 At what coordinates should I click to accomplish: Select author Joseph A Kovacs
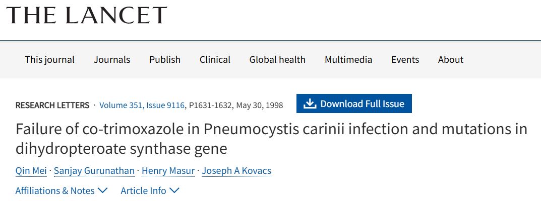click(236, 171)
